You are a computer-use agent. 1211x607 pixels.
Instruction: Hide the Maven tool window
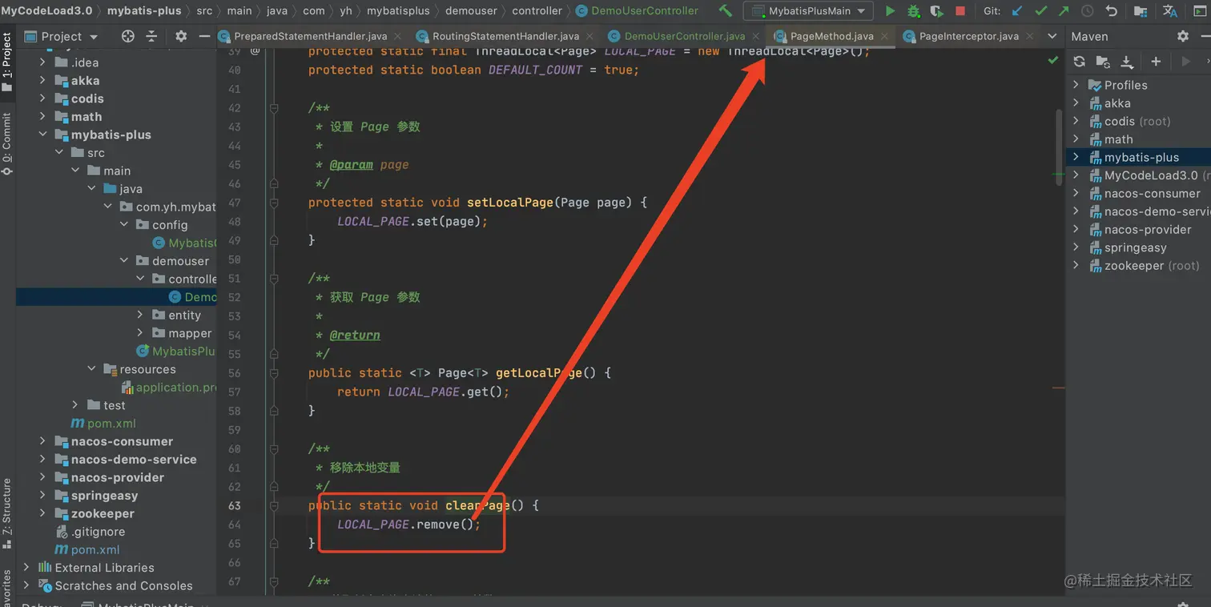point(1206,36)
